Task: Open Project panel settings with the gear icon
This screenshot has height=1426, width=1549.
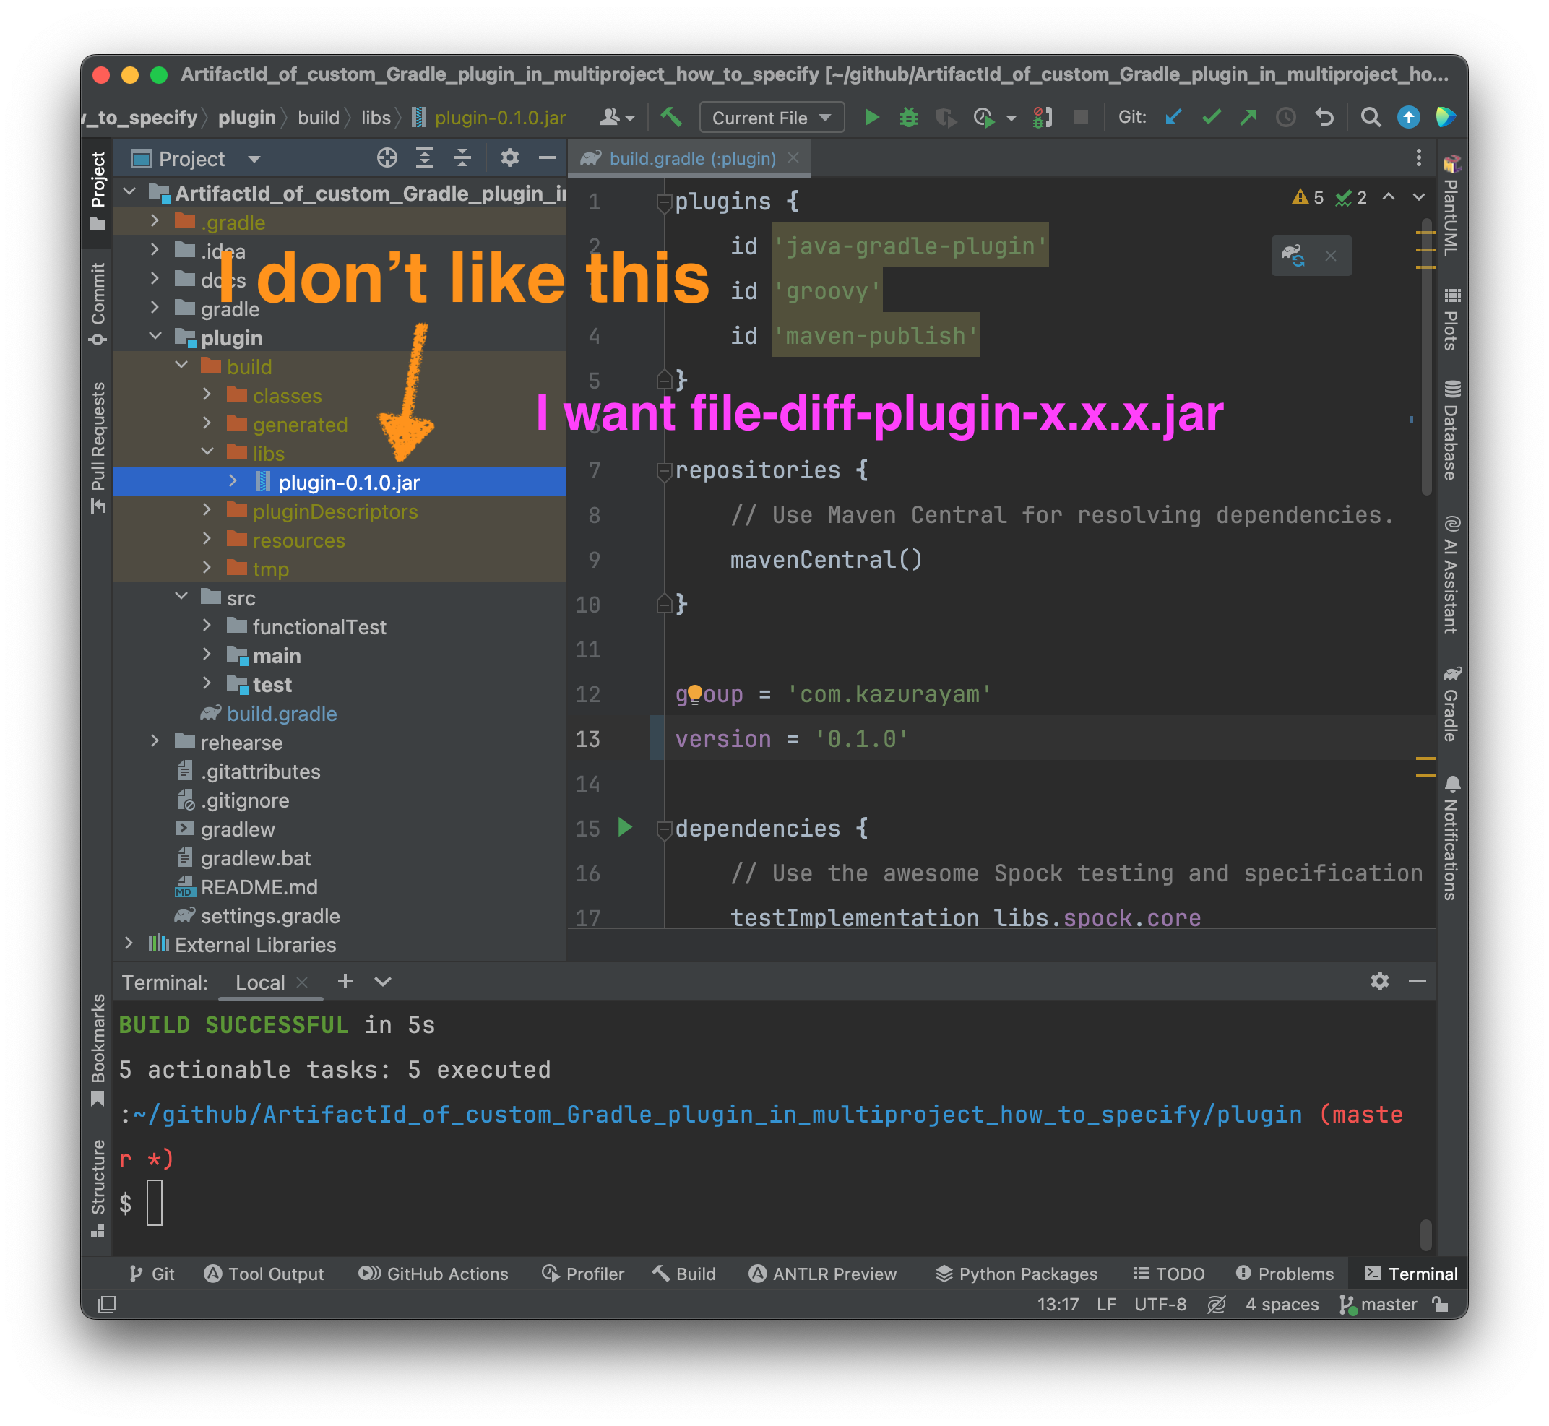Action: tap(509, 158)
